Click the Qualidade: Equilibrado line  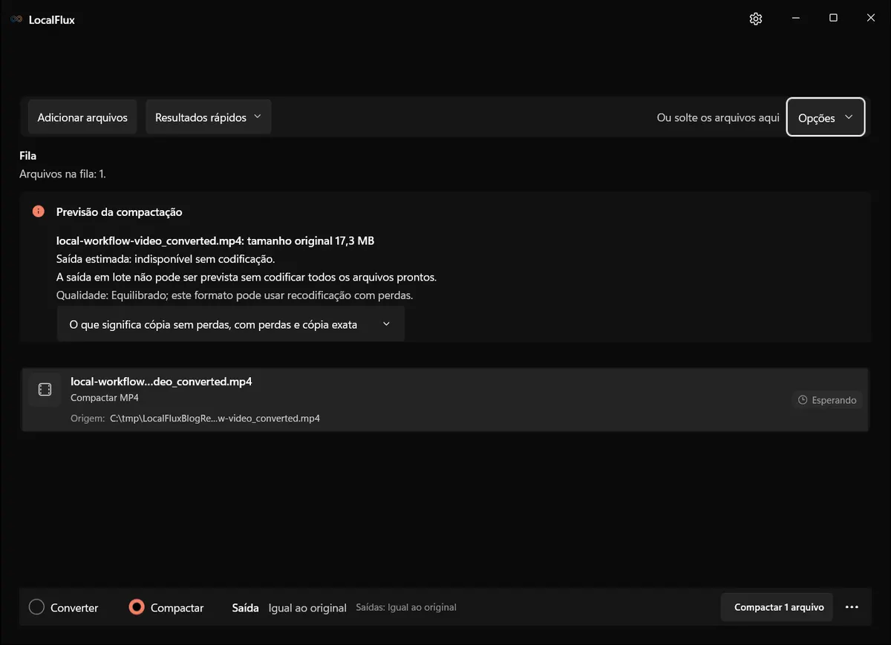[x=235, y=295]
